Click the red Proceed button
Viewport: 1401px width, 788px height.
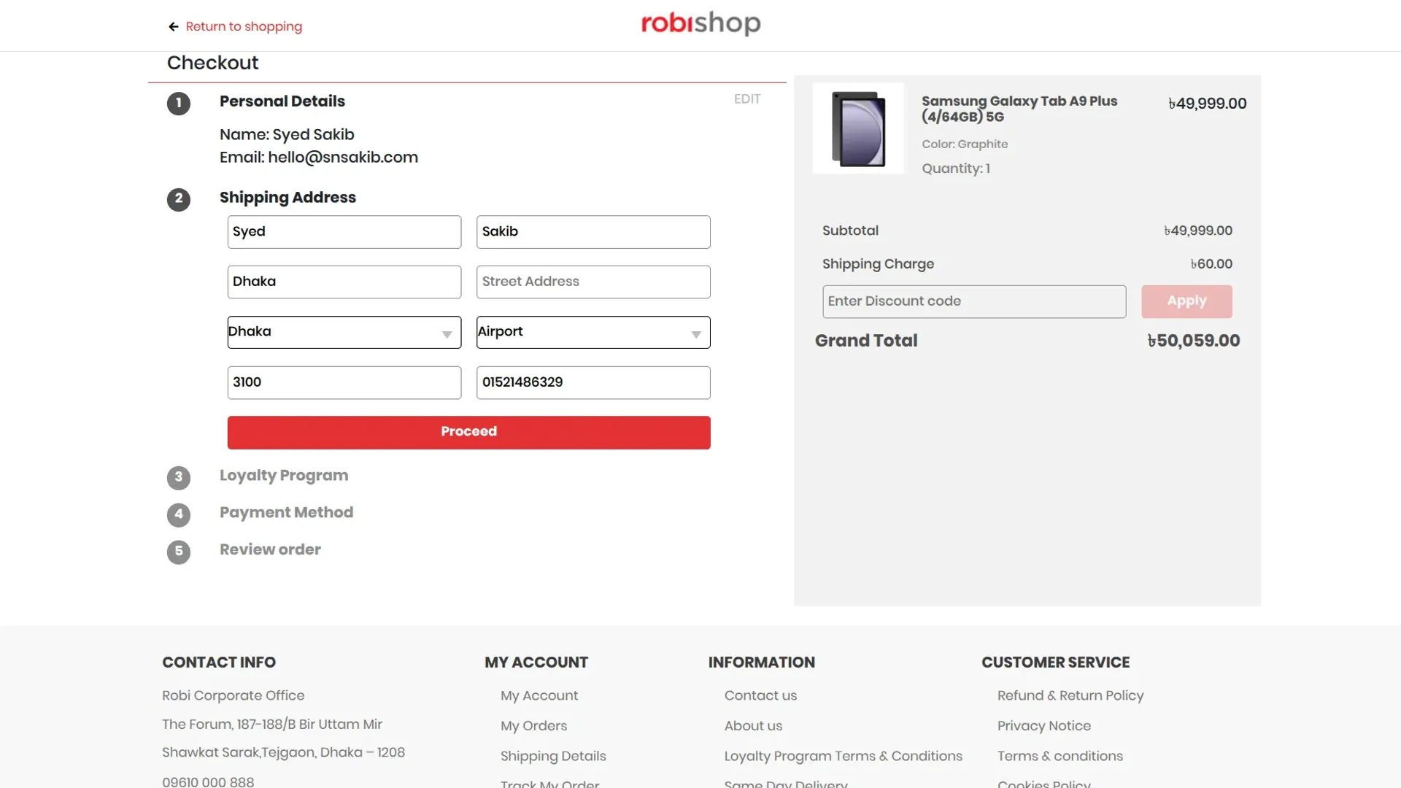coord(468,432)
